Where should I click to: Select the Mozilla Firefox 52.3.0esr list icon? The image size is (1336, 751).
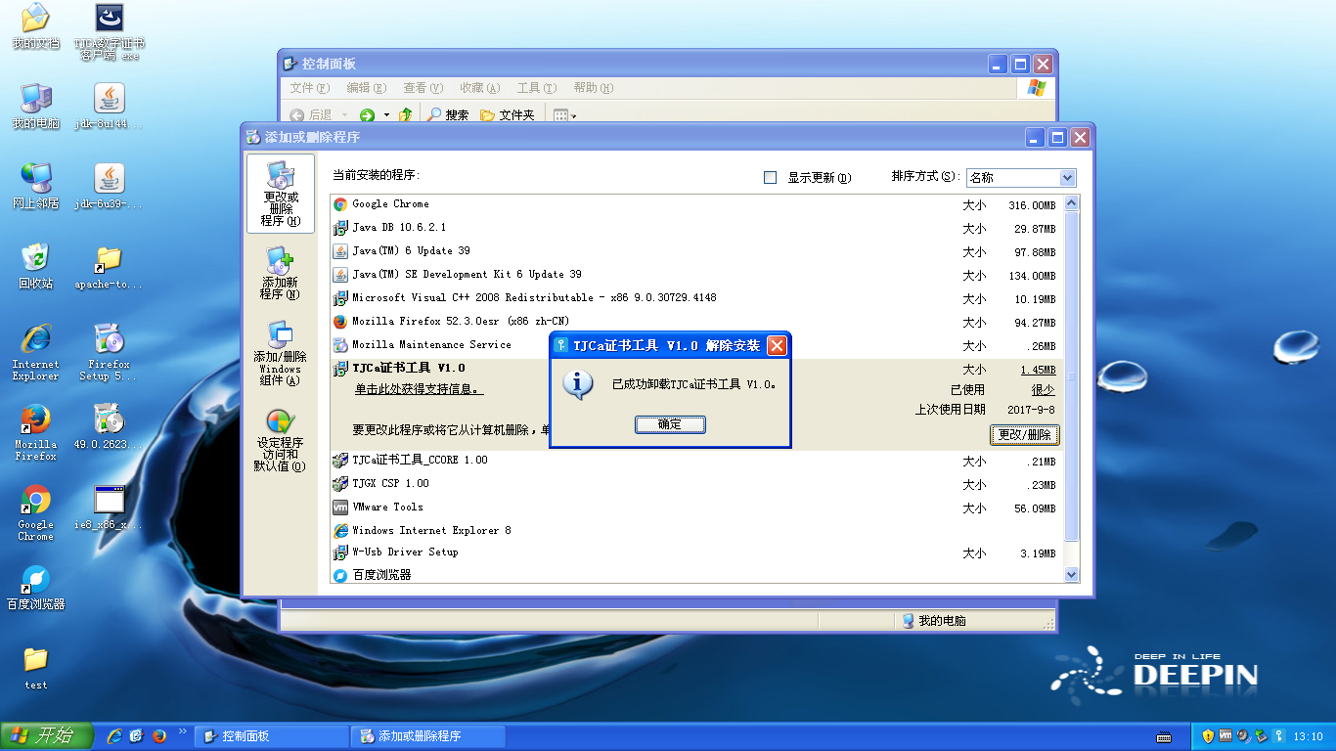(x=340, y=322)
